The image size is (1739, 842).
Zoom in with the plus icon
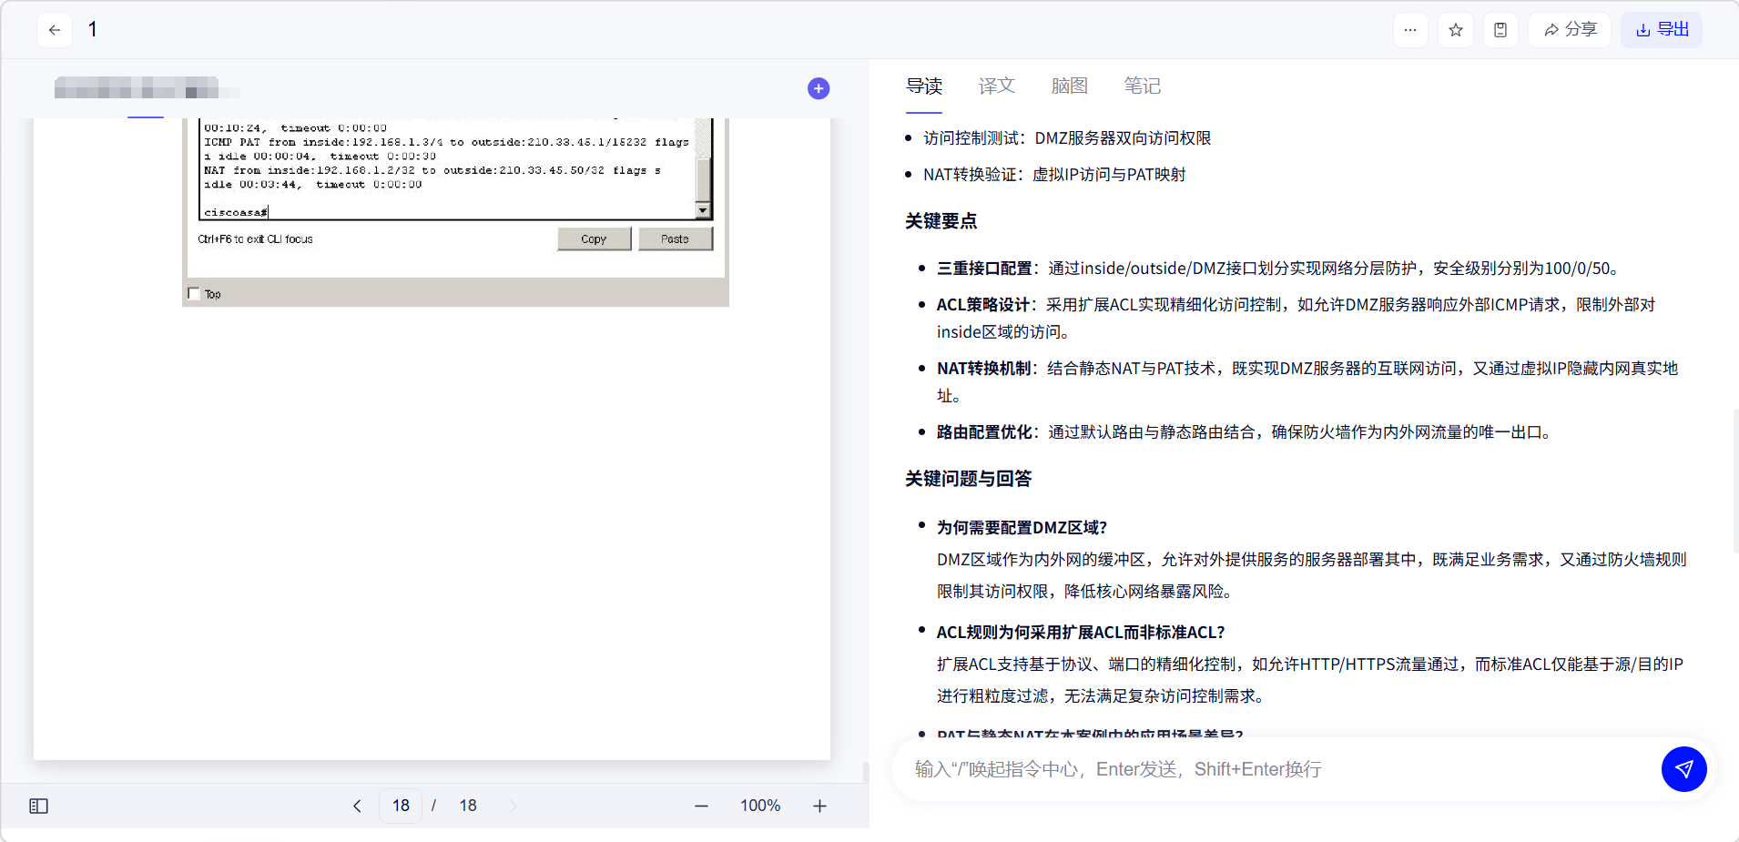coord(819,806)
